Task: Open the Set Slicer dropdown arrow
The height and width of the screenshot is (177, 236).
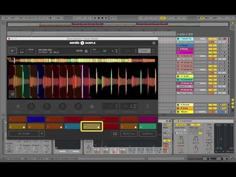Action: click(x=42, y=134)
